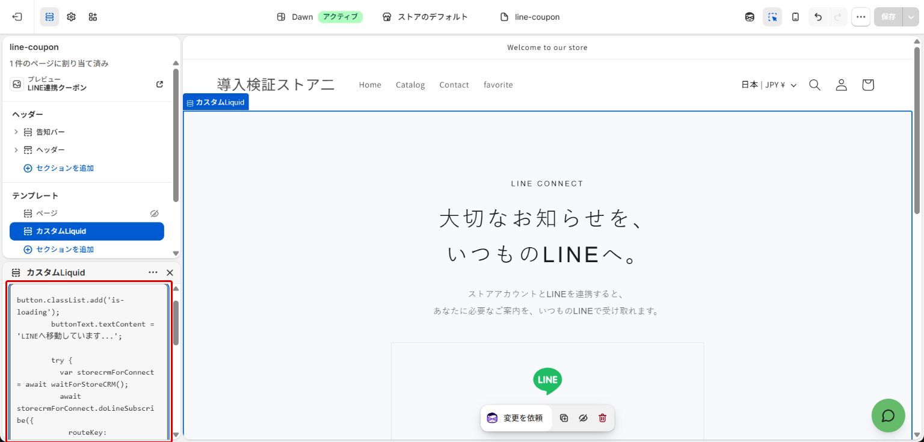This screenshot has width=924, height=442.
Task: Duplicate section from floating toolbar
Action: click(x=564, y=418)
